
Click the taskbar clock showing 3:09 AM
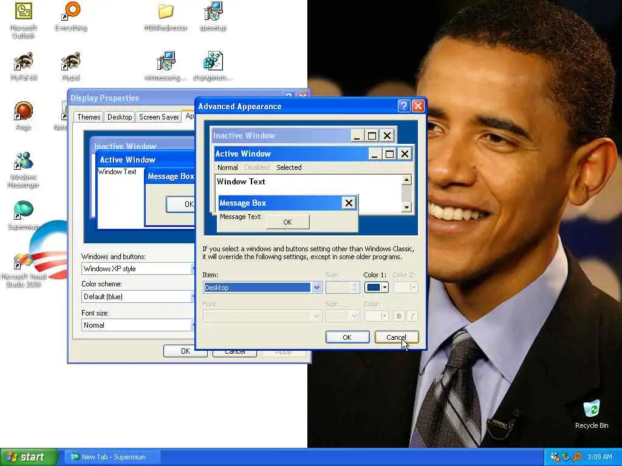pos(600,457)
